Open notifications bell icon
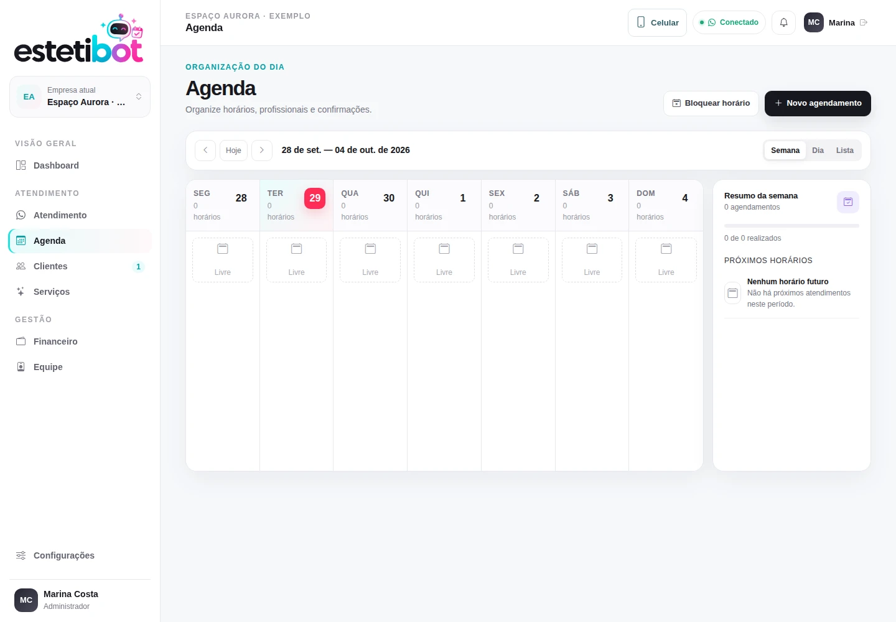Viewport: 896px width, 622px height. 783,22
